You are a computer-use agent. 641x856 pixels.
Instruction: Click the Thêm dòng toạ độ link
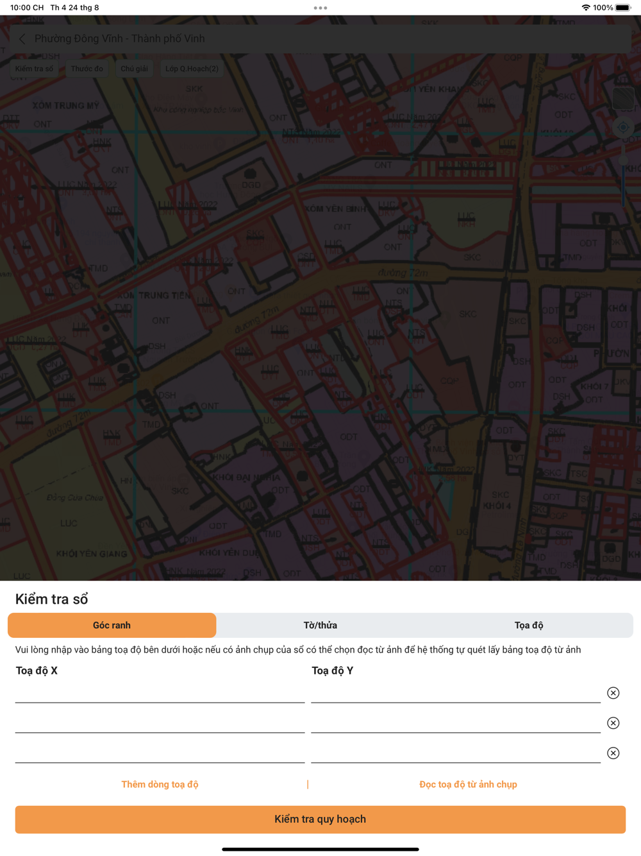point(160,784)
